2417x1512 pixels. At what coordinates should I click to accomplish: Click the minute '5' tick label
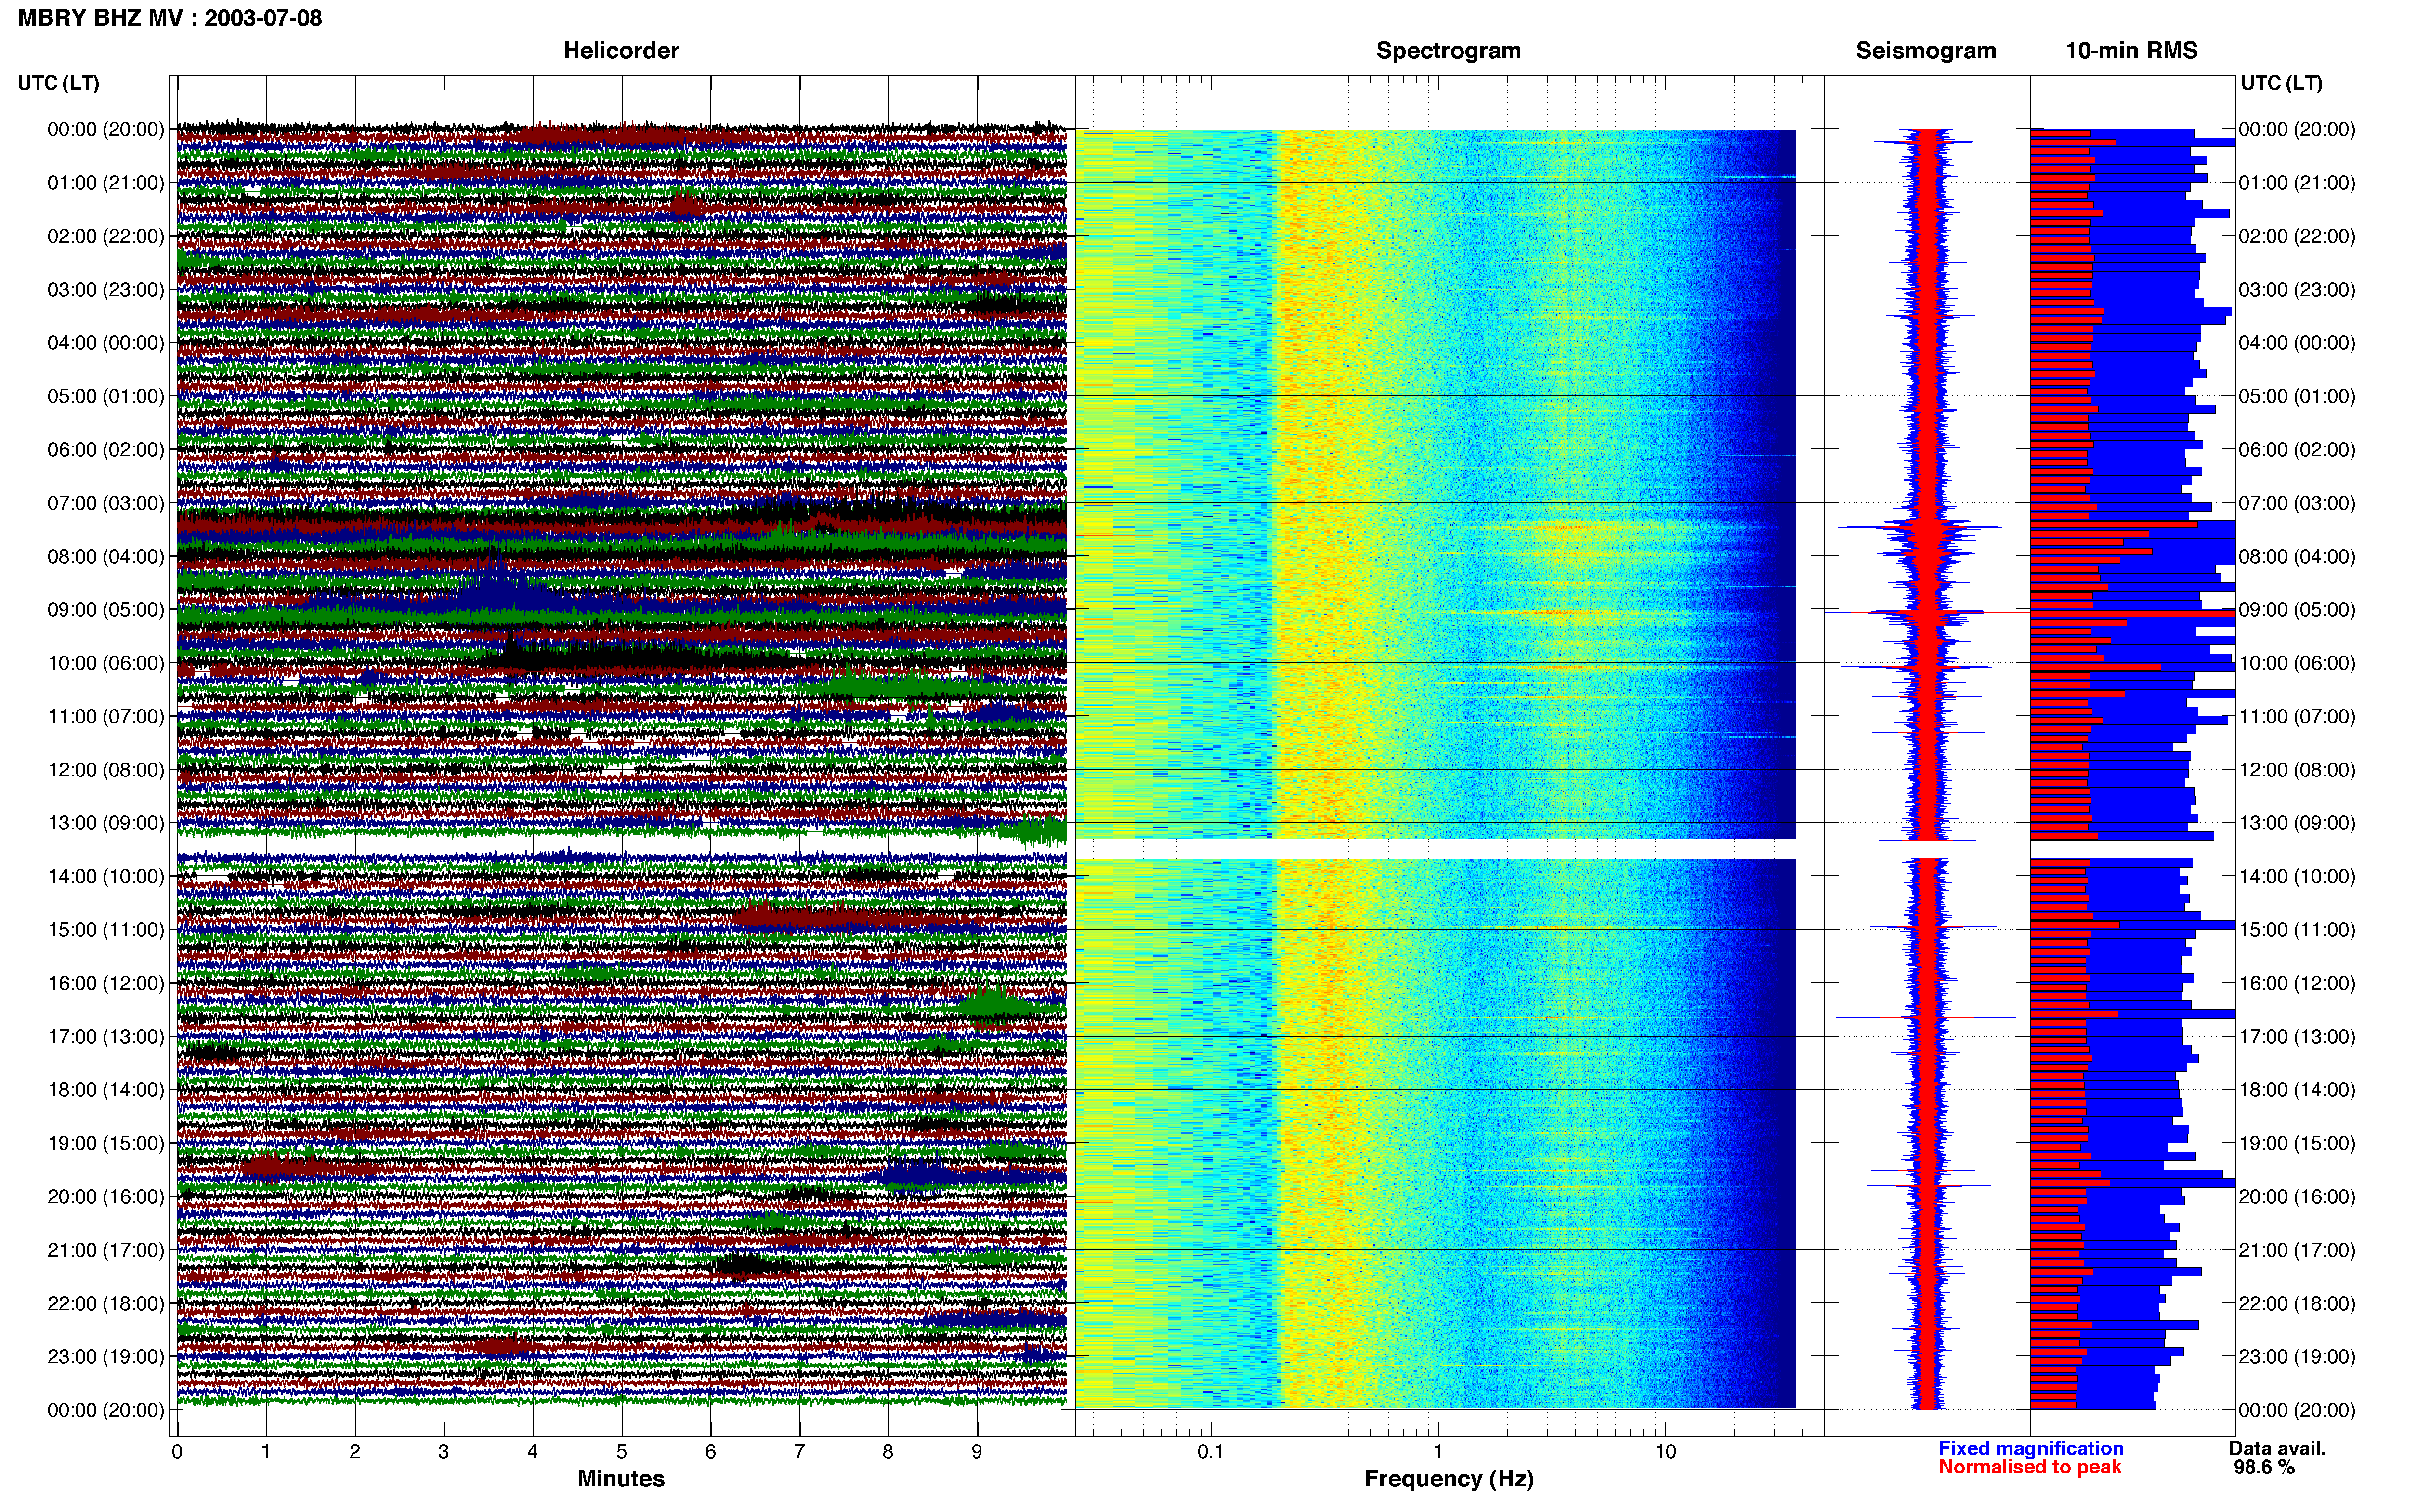[x=622, y=1452]
